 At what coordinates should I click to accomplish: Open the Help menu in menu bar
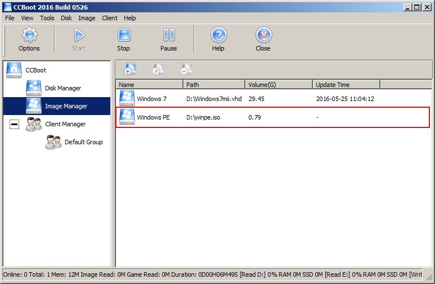click(130, 18)
